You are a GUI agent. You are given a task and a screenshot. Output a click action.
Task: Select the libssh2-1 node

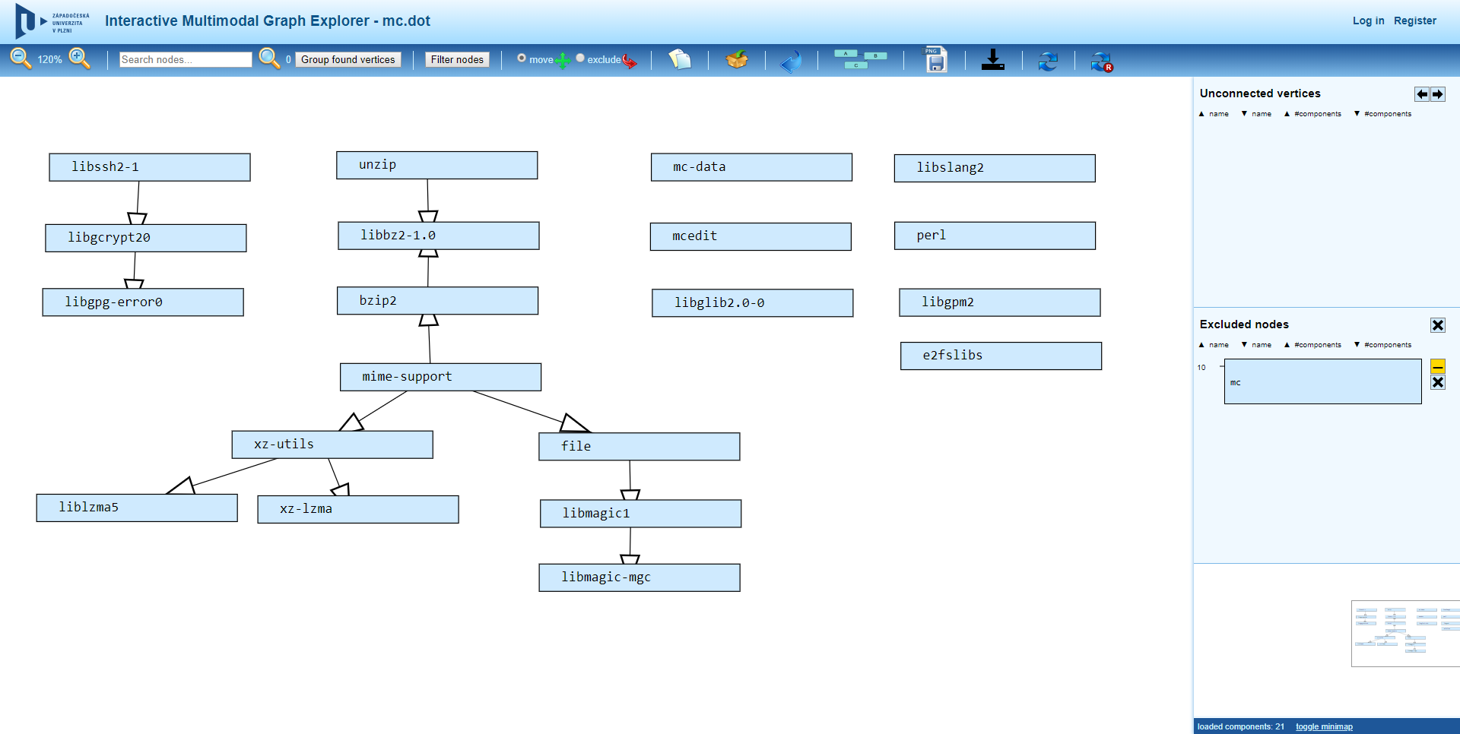(150, 167)
